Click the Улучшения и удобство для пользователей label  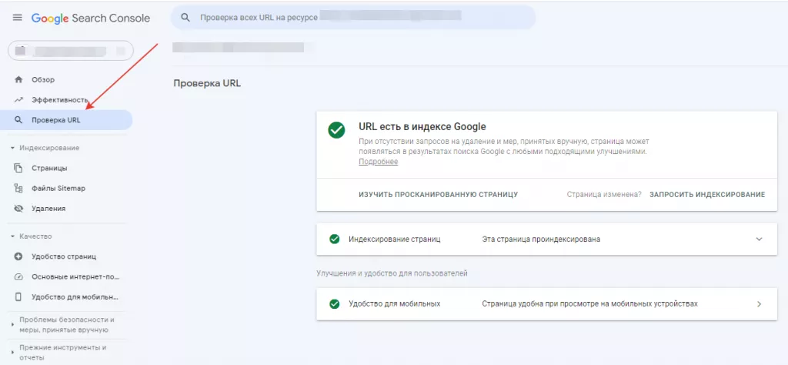pyautogui.click(x=392, y=273)
